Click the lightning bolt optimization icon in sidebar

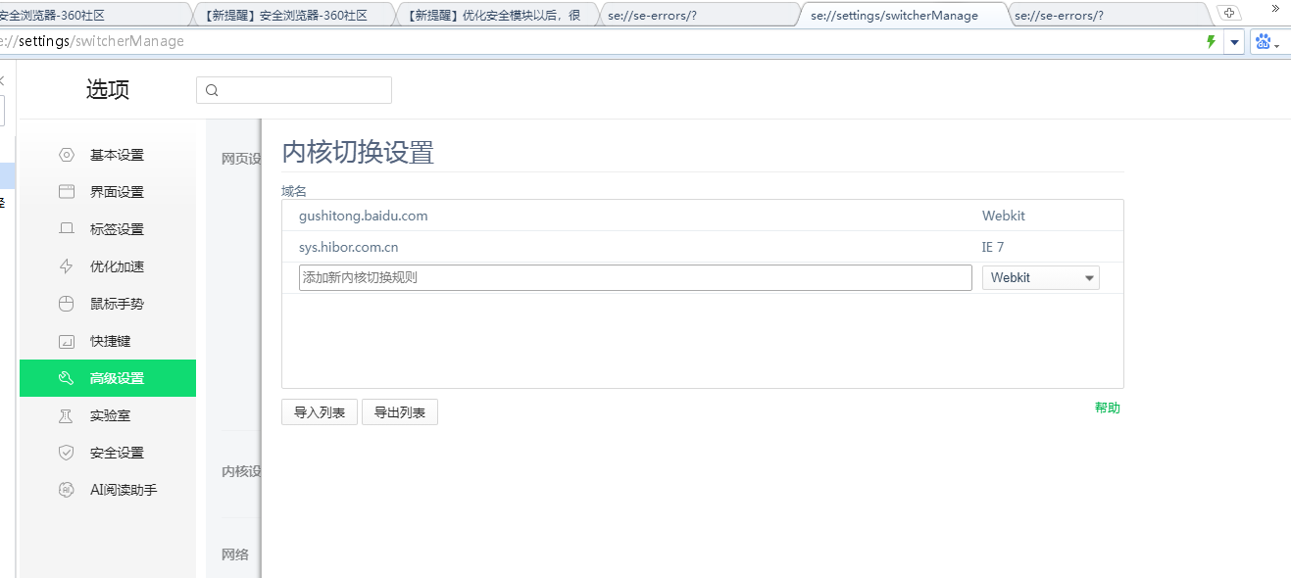pyautogui.click(x=67, y=266)
